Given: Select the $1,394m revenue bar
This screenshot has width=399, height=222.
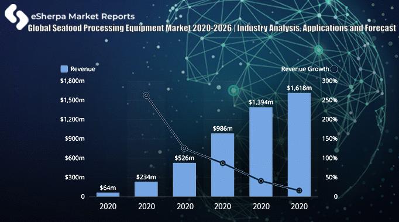Looking at the screenshot, I should click(x=261, y=152).
